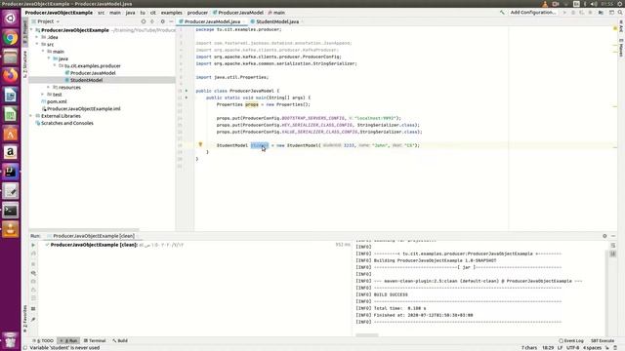Open Run panel settings gear

coord(604,236)
